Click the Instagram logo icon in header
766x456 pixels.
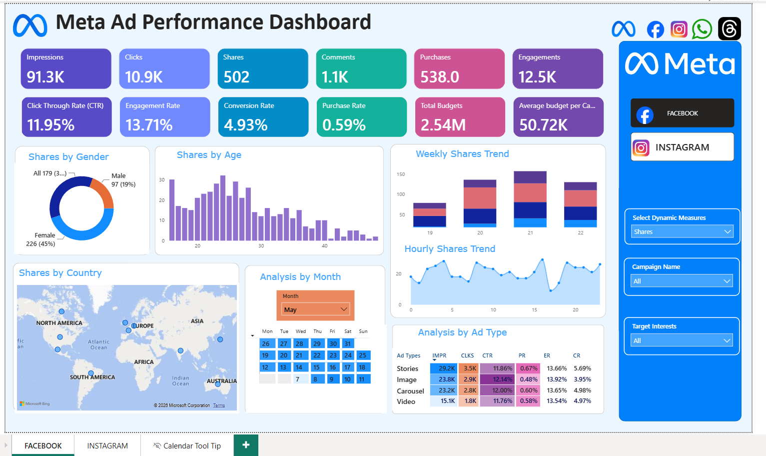pos(679,29)
